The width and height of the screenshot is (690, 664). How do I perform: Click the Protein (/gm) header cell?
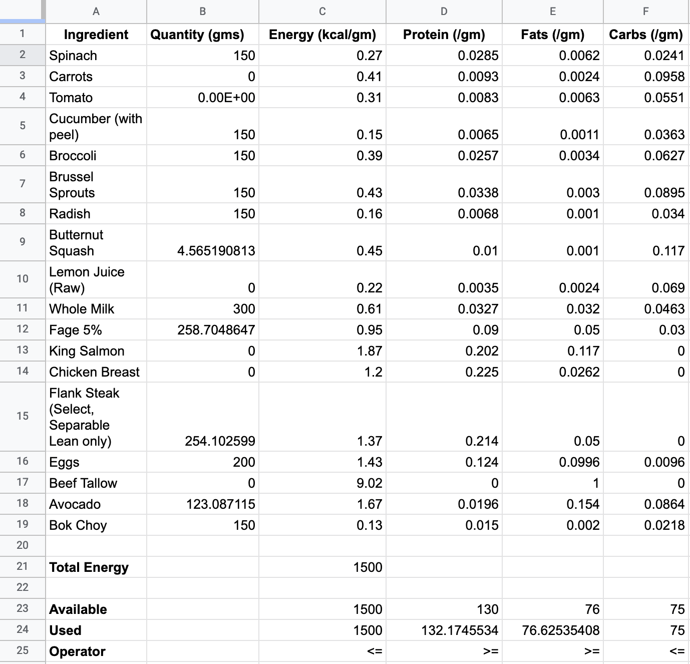444,34
